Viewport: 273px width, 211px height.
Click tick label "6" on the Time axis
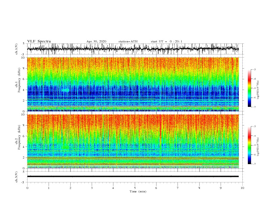156,188
